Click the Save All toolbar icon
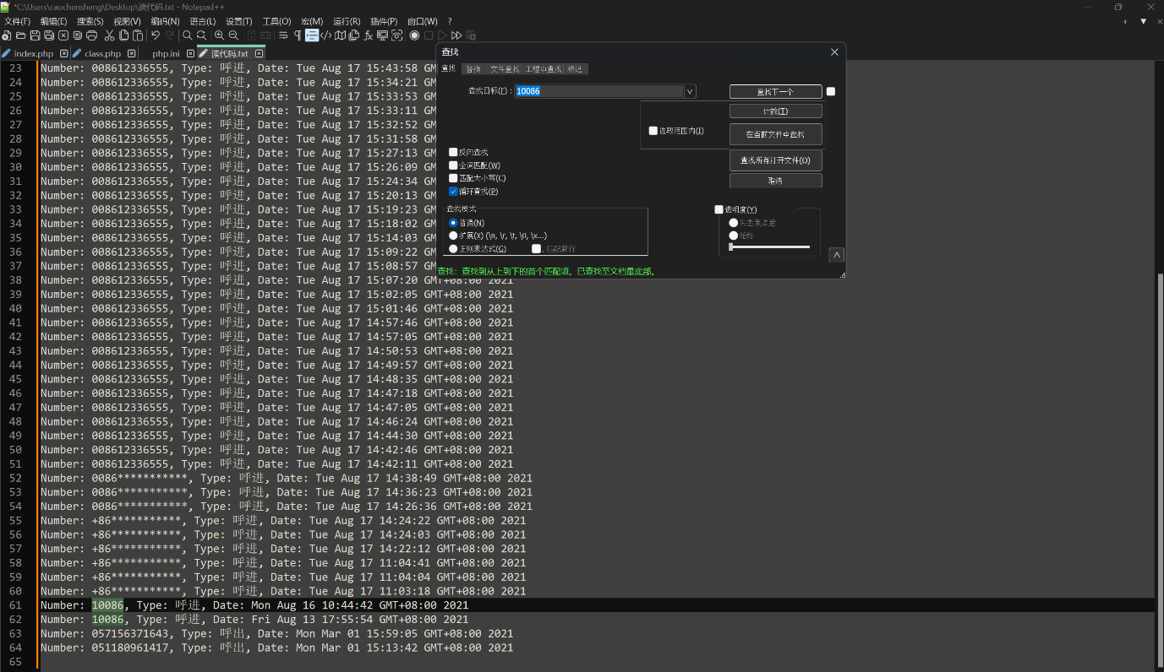This screenshot has width=1164, height=672. point(47,35)
